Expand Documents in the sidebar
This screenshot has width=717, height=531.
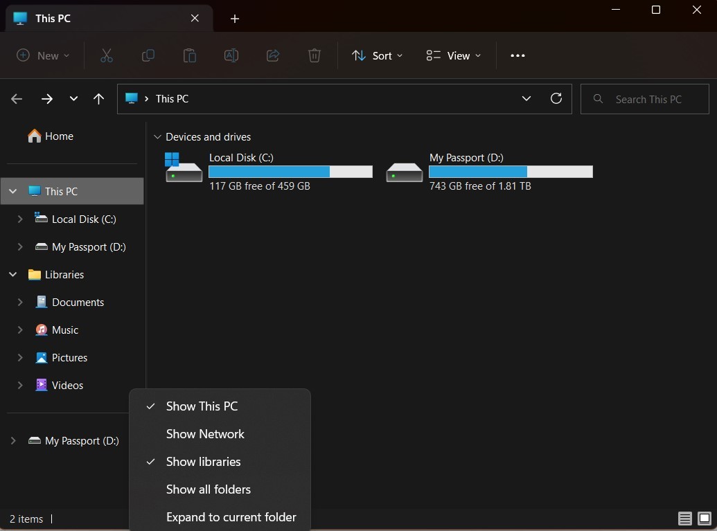point(19,302)
